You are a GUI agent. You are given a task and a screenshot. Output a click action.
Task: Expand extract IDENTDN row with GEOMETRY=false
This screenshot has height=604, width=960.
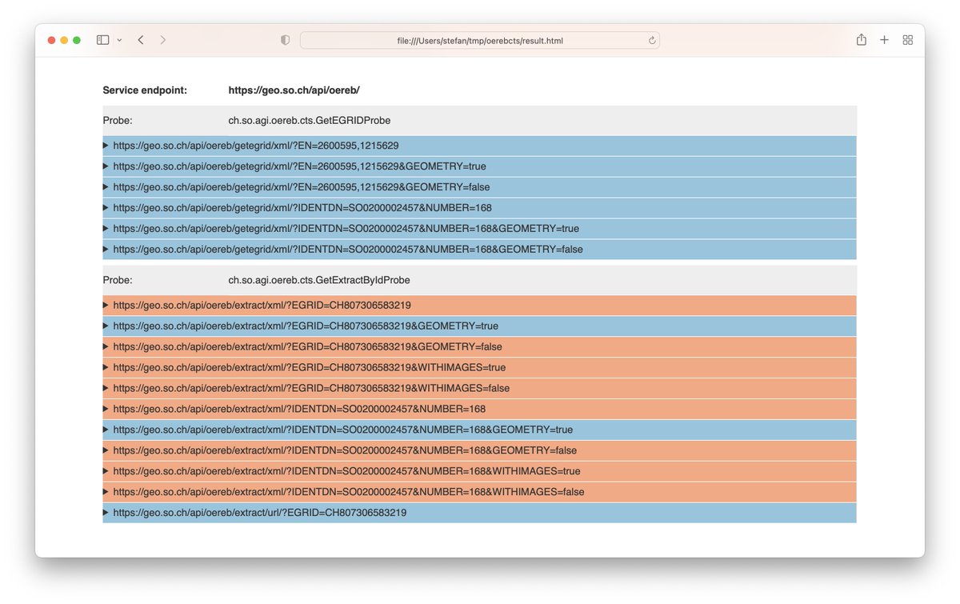coord(479,450)
